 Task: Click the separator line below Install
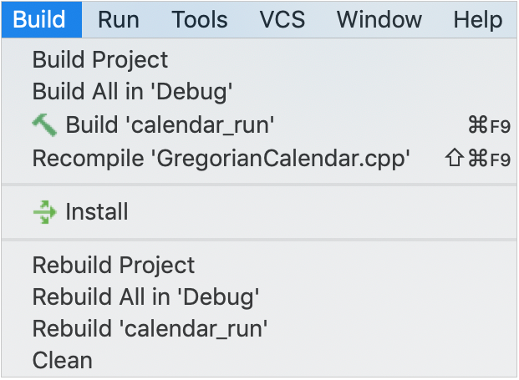pyautogui.click(x=259, y=240)
